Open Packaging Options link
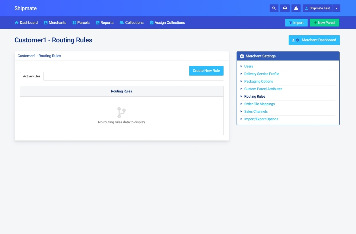 point(258,81)
